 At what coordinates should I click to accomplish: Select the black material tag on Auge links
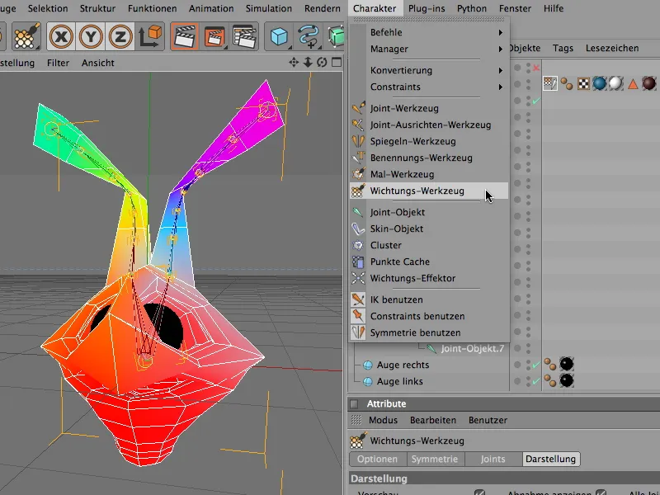567,380
